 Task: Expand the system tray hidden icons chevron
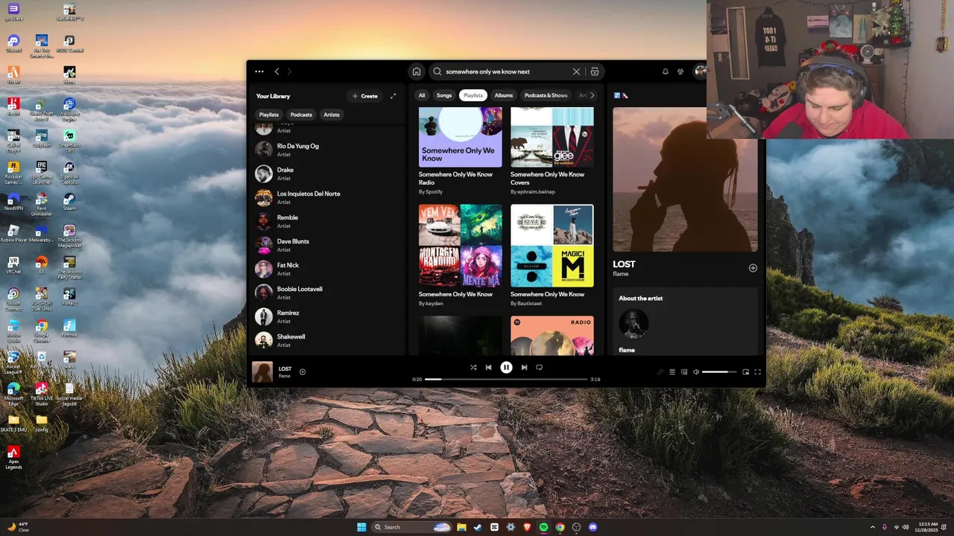tap(873, 527)
